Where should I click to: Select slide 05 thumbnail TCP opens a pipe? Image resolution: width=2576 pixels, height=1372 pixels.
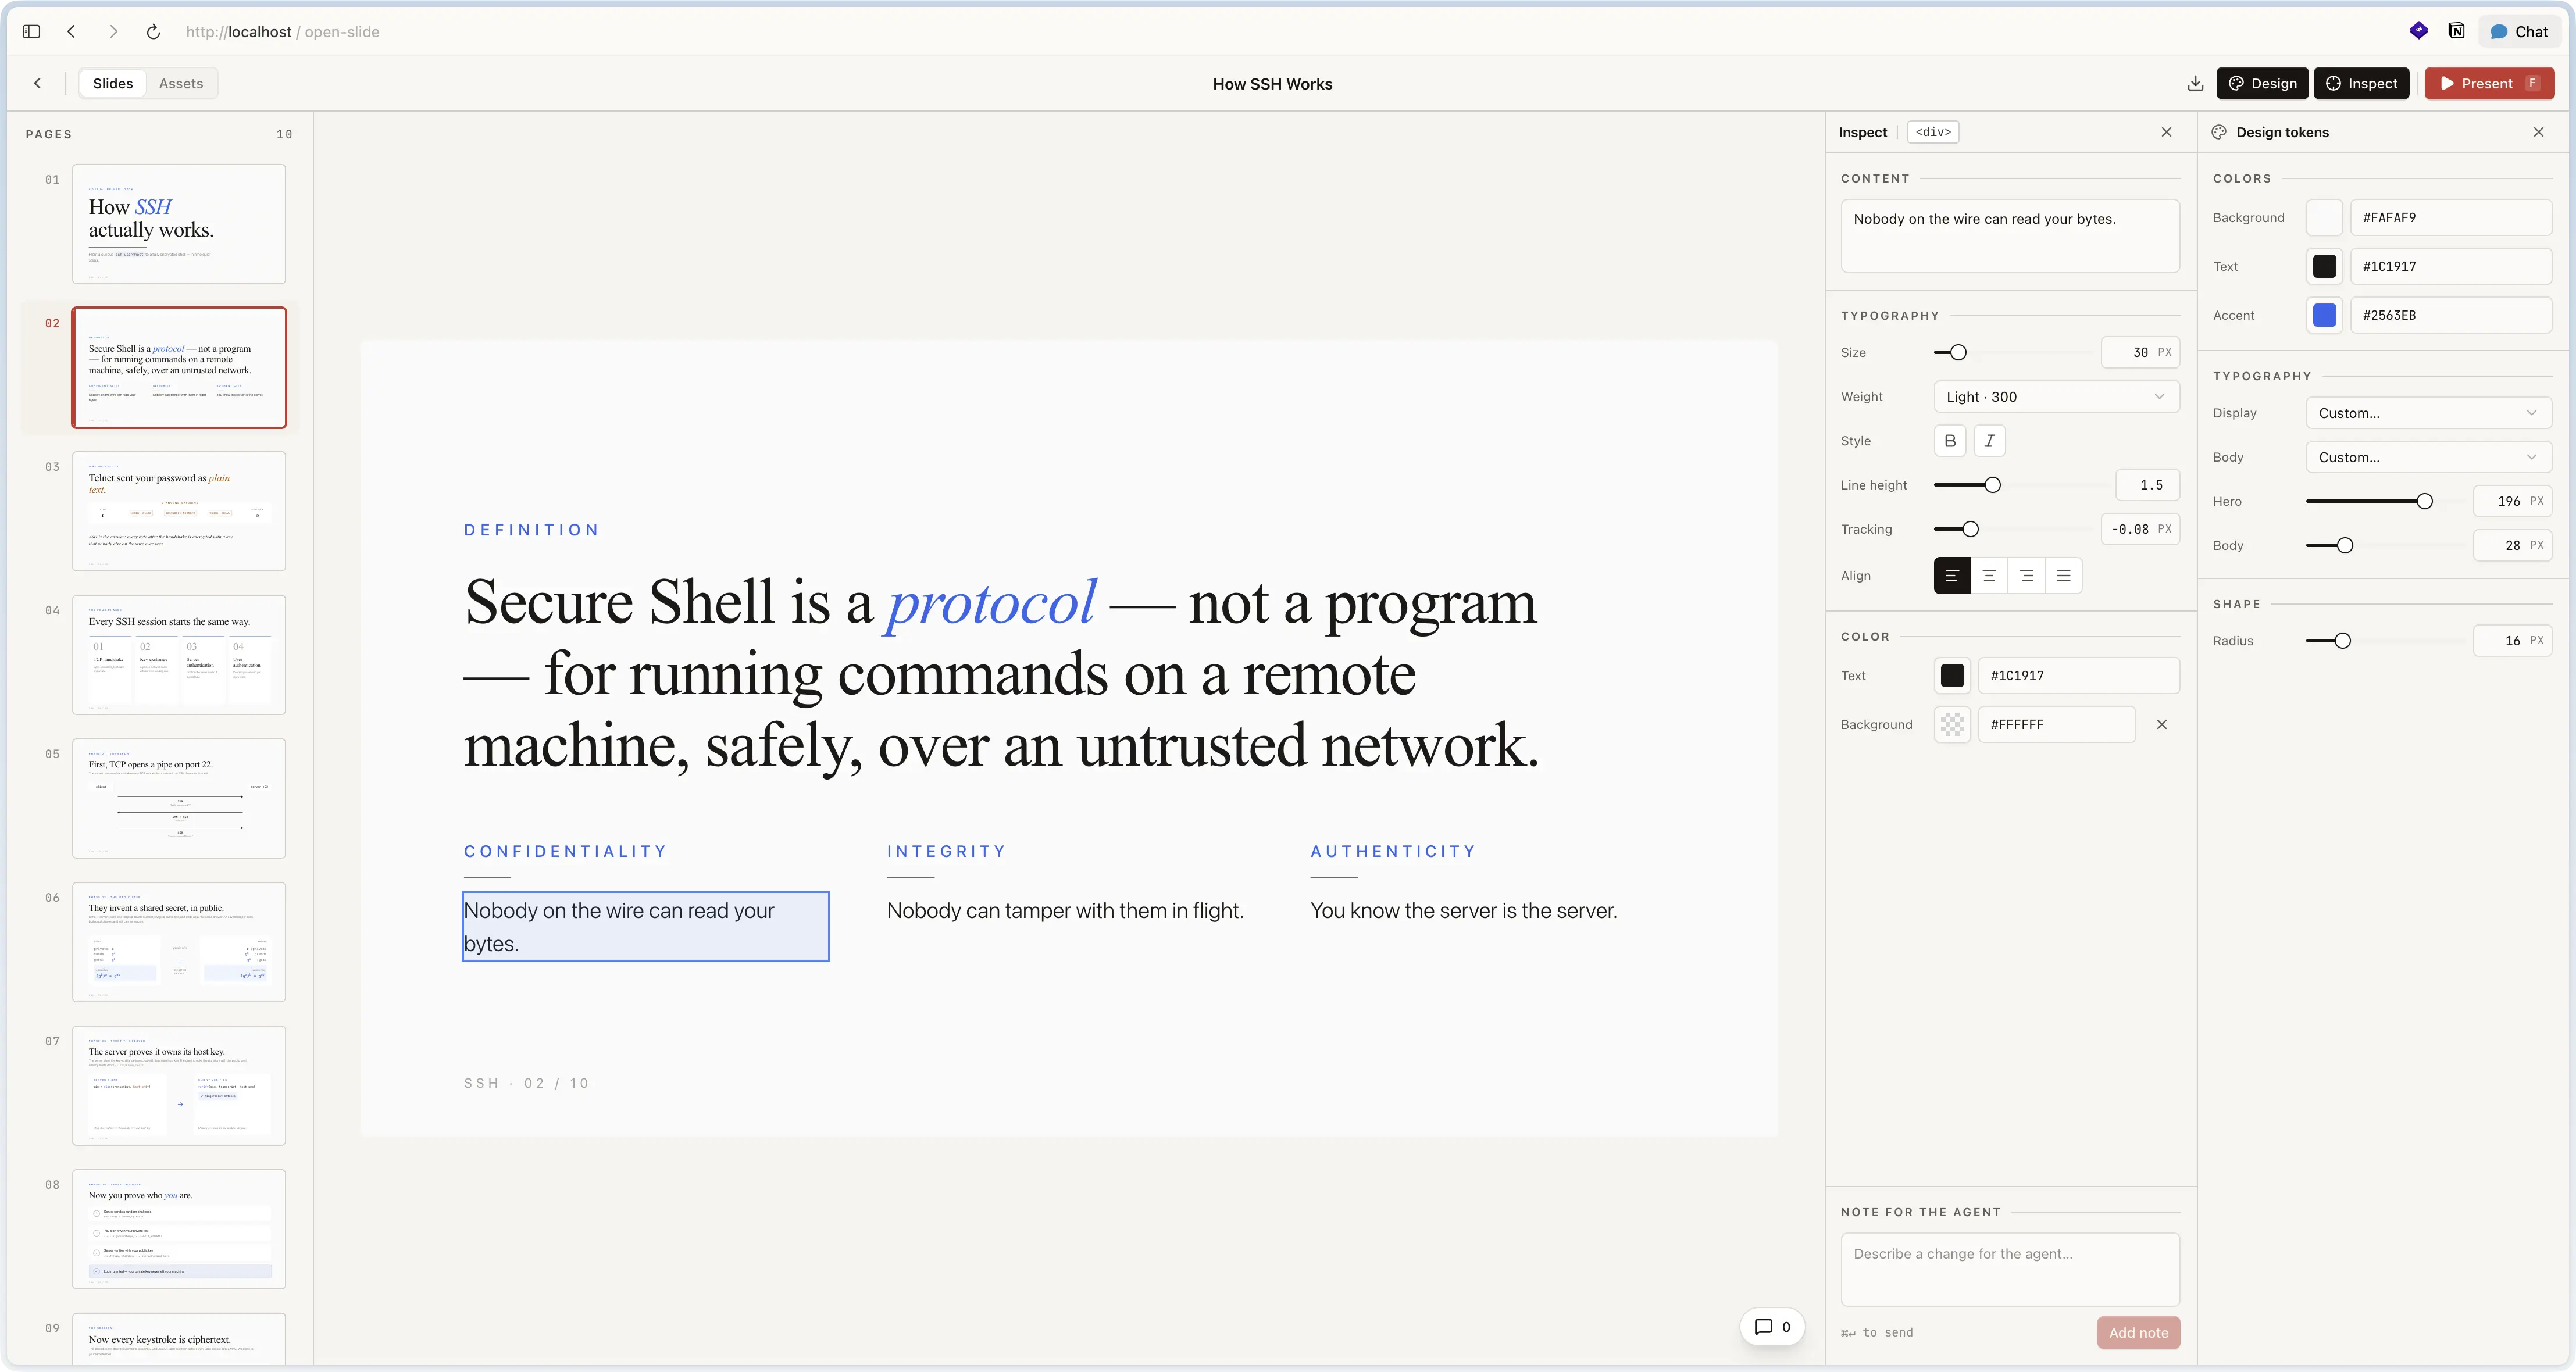coord(179,798)
